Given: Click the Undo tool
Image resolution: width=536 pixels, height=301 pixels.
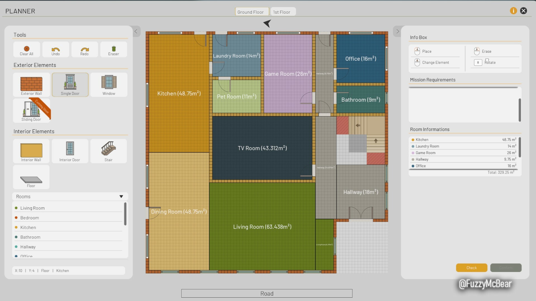Looking at the screenshot, I should (55, 49).
